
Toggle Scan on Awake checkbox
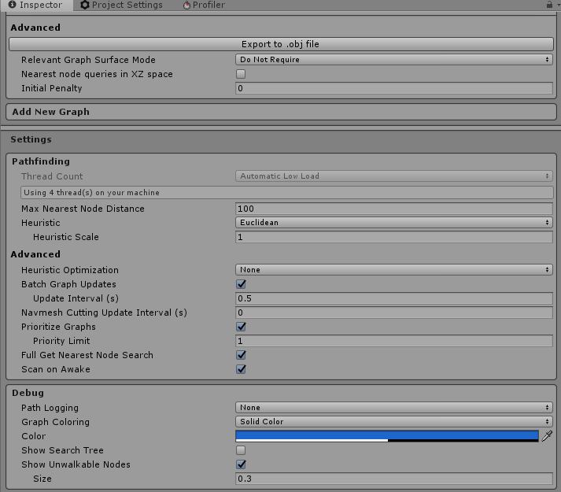tap(241, 369)
